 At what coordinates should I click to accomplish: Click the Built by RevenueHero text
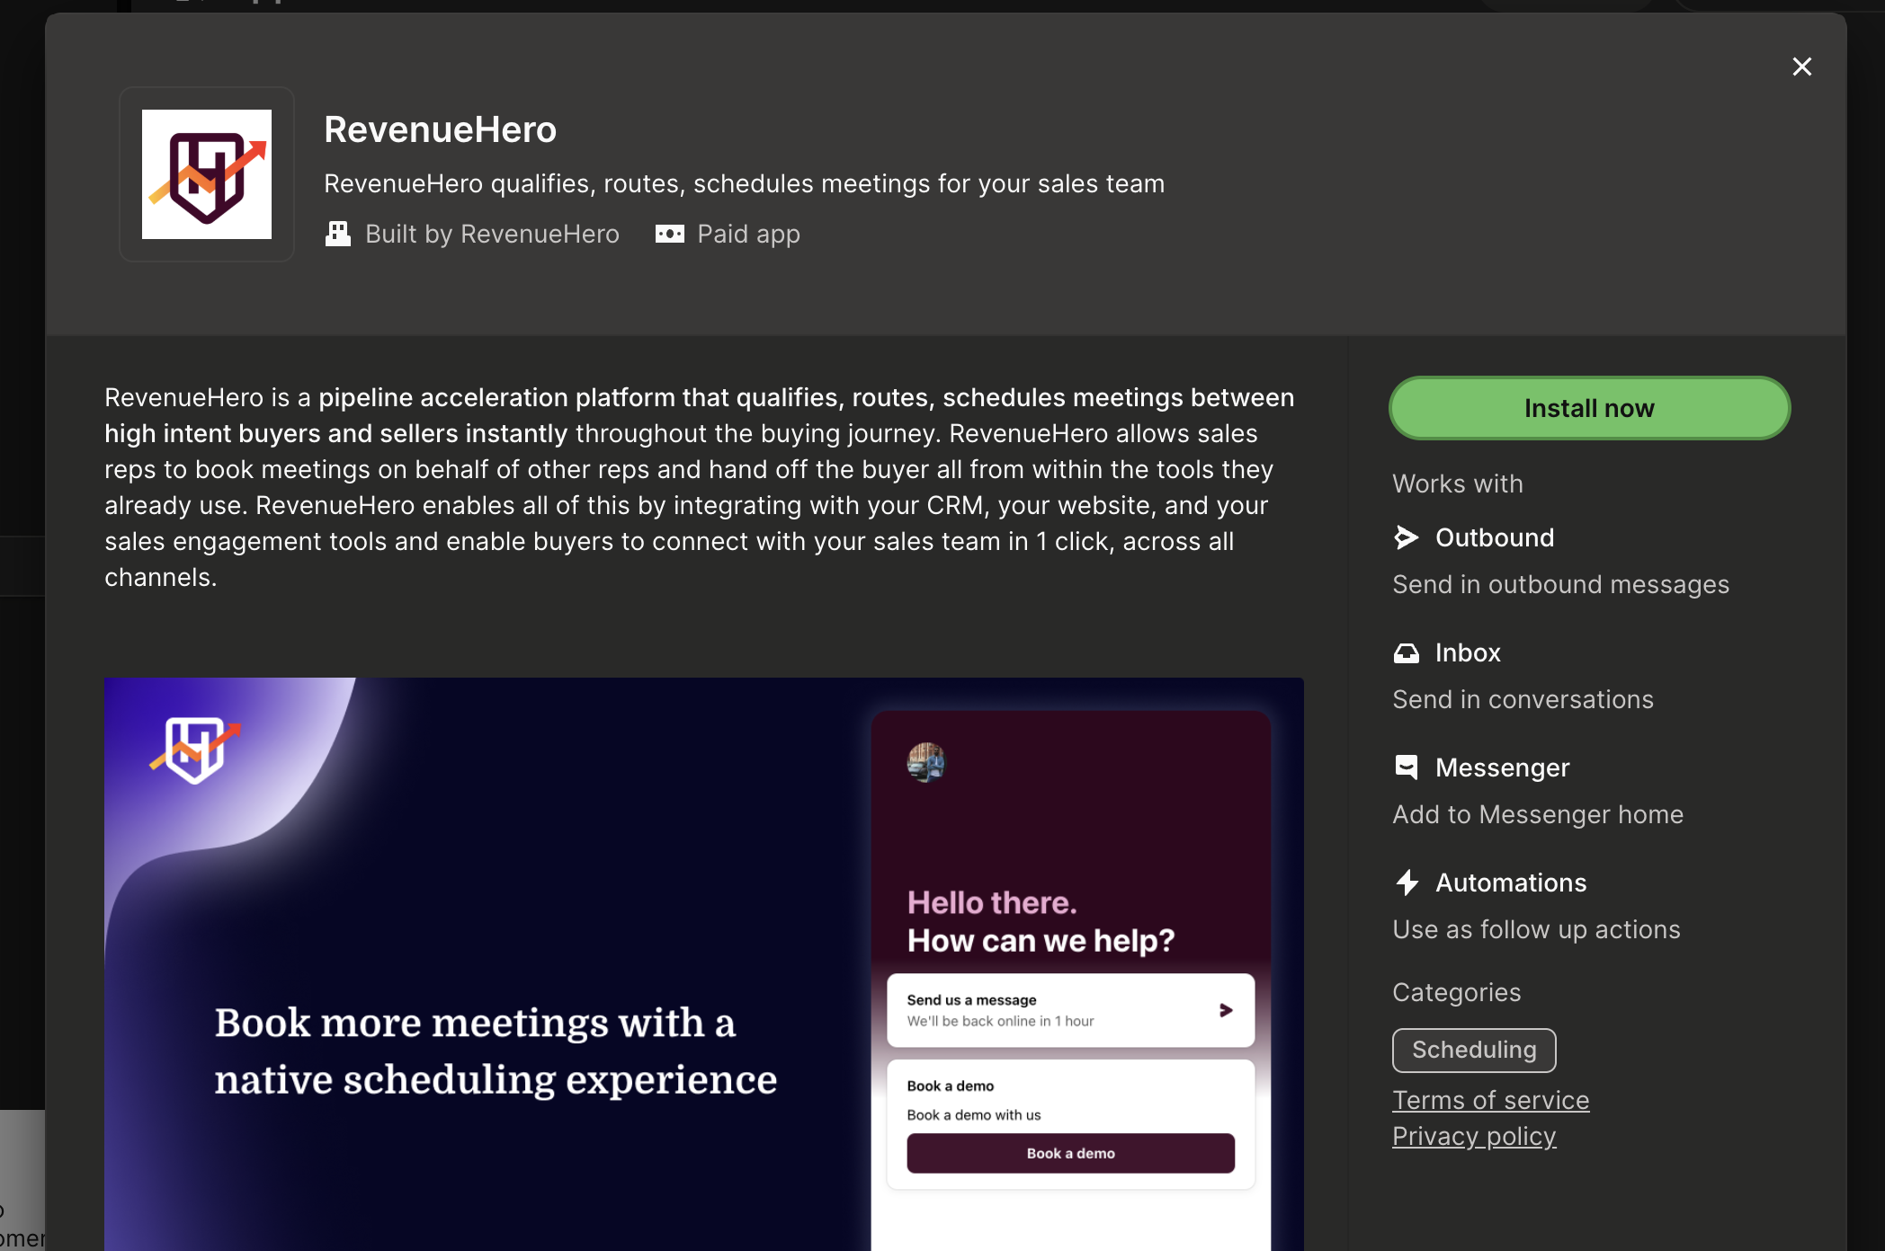tap(492, 234)
